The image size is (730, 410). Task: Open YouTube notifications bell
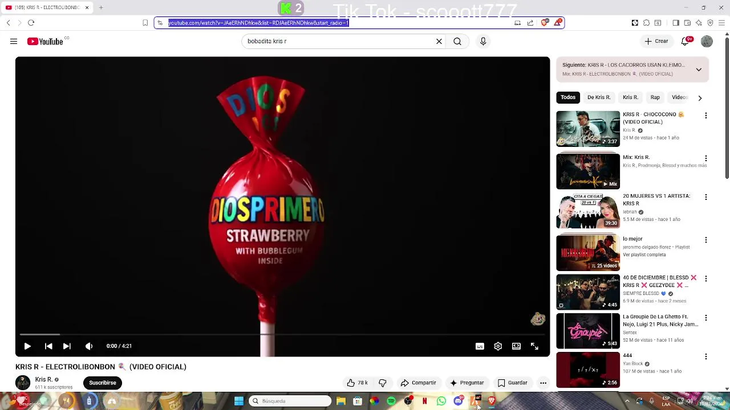pos(686,42)
